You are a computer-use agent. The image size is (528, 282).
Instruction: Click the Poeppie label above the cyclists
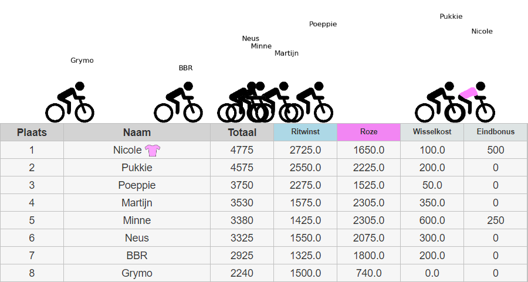tap(323, 24)
